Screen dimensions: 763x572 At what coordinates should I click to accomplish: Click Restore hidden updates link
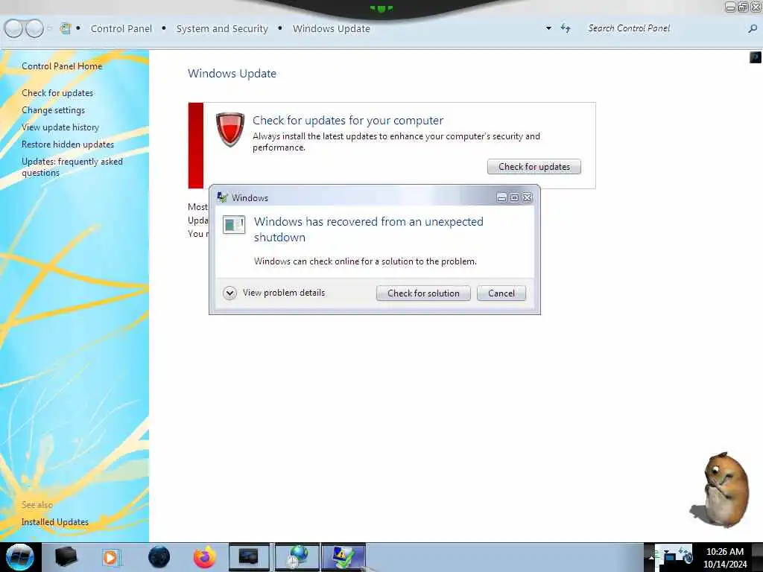tap(68, 144)
